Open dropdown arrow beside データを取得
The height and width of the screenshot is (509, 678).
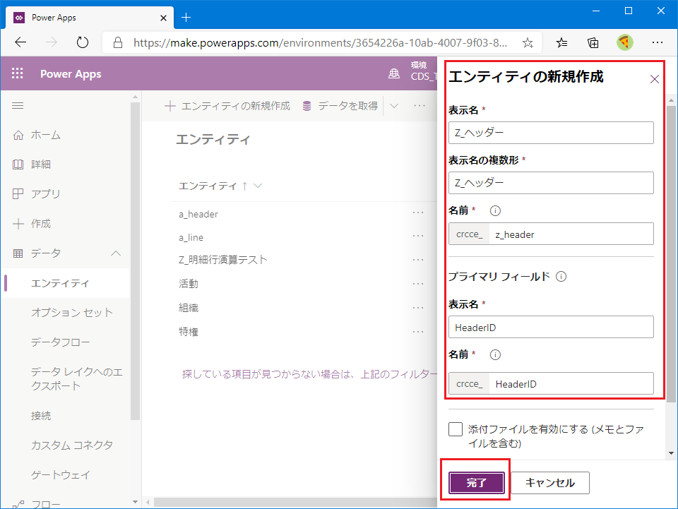tap(394, 106)
